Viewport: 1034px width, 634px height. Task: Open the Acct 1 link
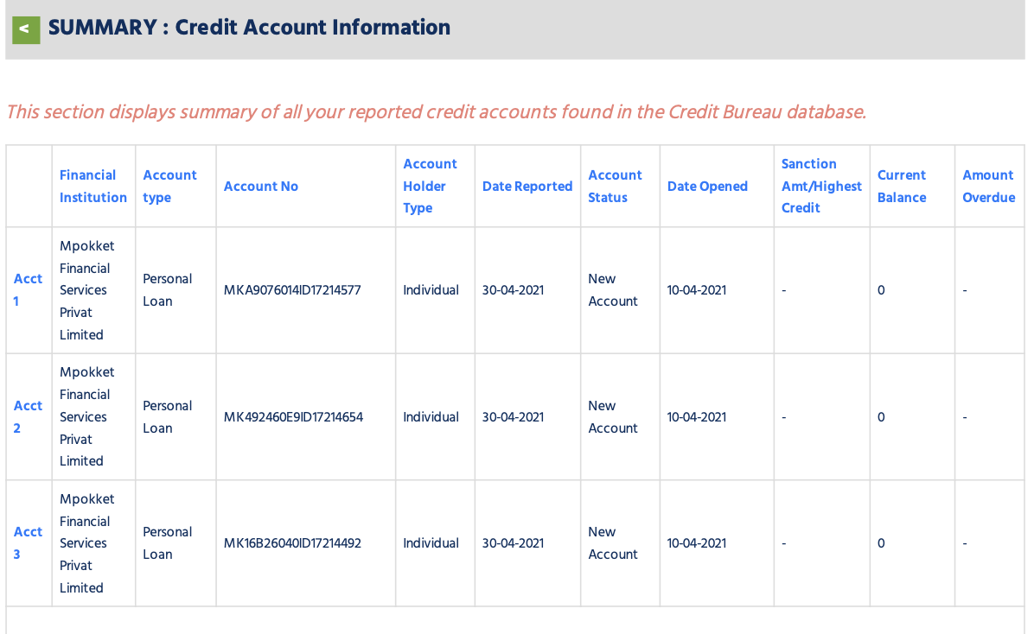[x=28, y=290]
